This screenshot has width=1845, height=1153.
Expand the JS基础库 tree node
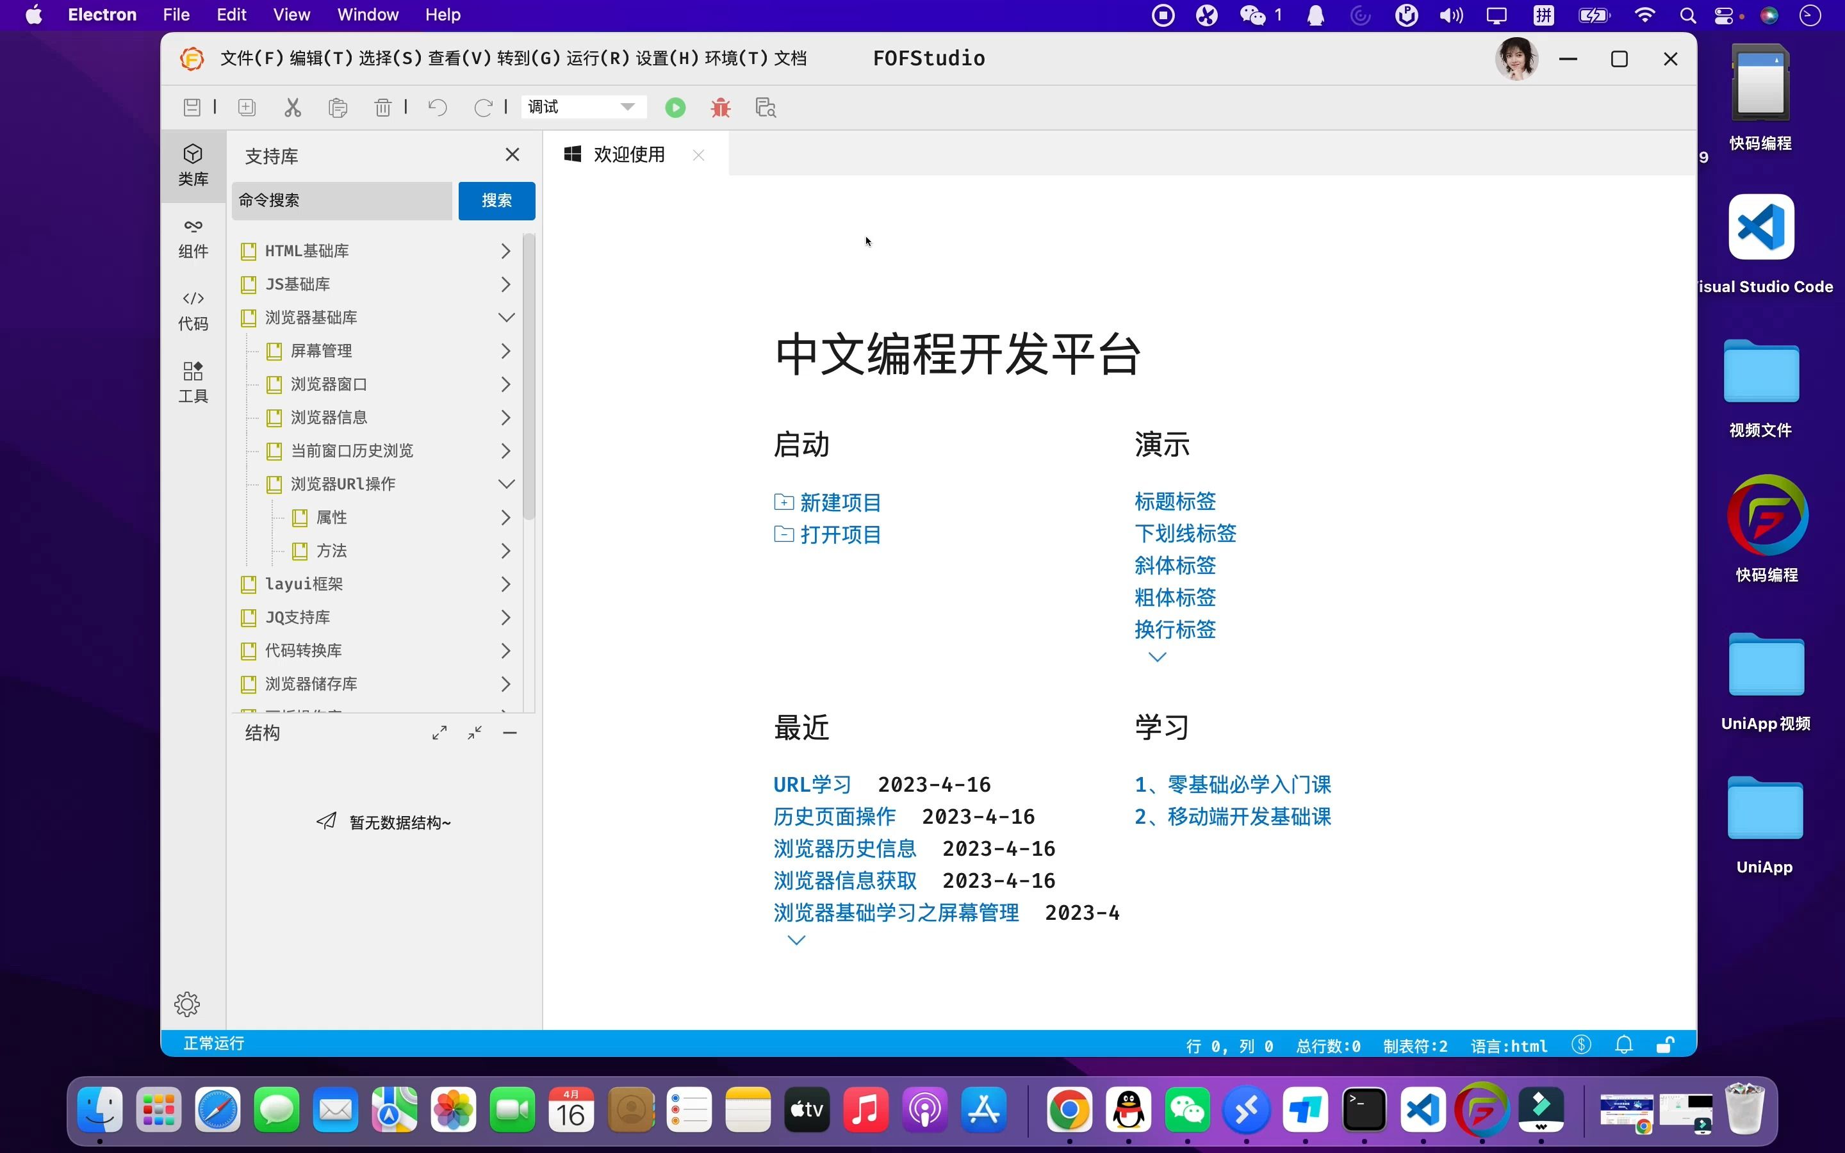505,284
